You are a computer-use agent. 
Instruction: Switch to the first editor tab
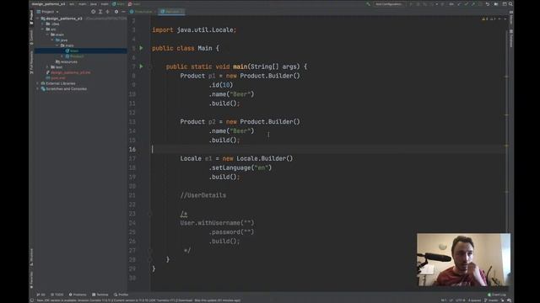143,12
